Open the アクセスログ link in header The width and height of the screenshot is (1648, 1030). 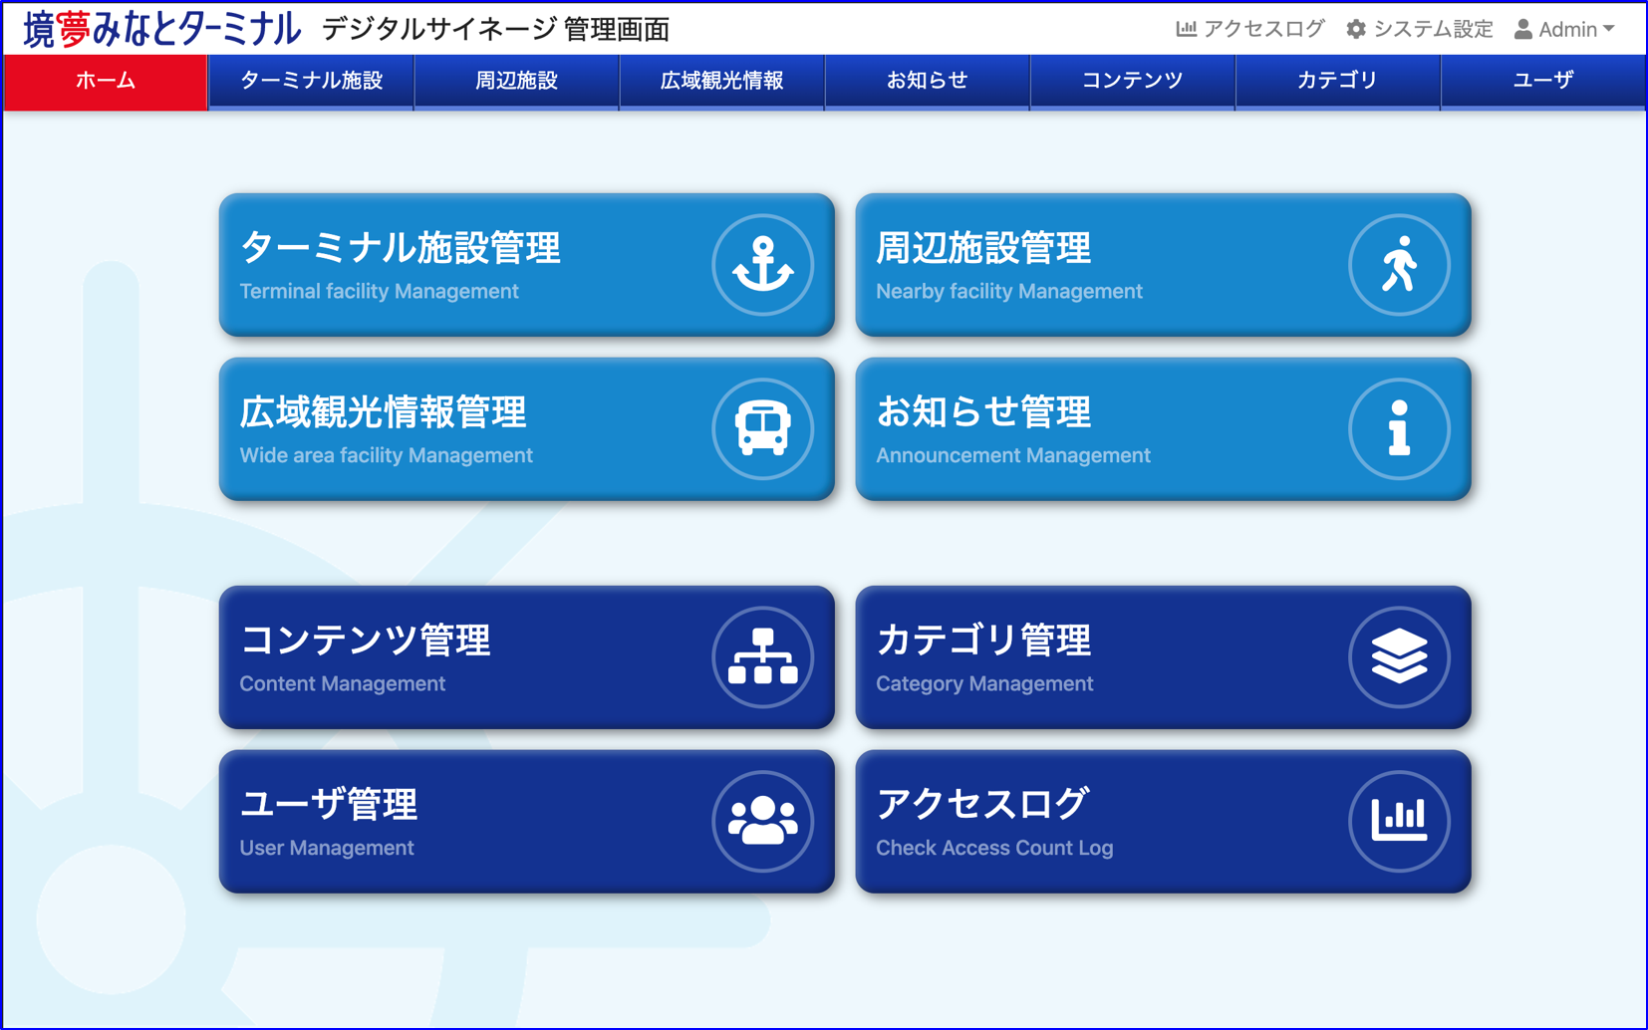click(1250, 29)
